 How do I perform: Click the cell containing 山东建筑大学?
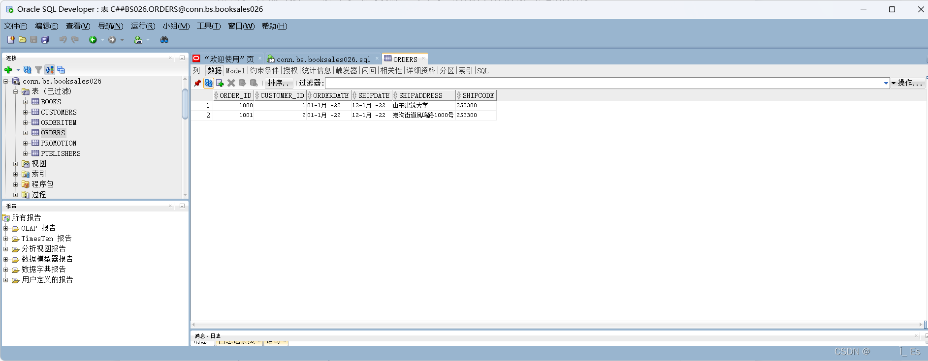423,105
